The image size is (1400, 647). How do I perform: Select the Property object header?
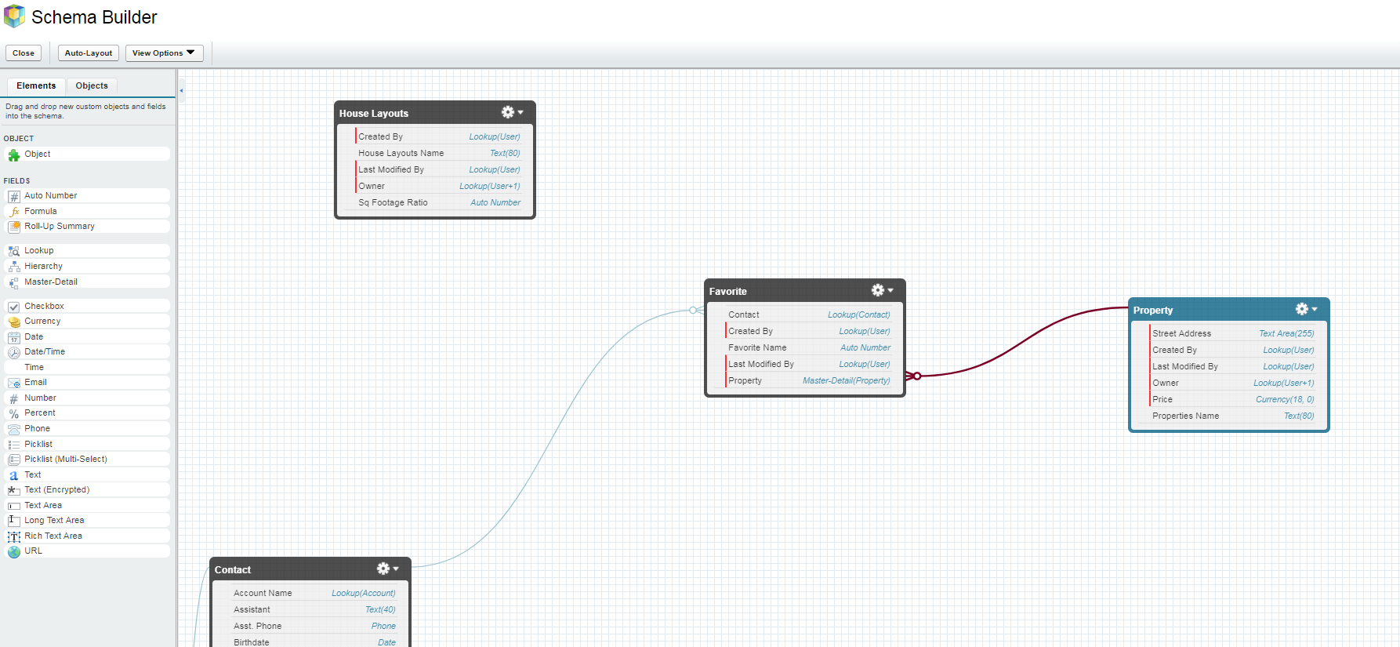1229,310
